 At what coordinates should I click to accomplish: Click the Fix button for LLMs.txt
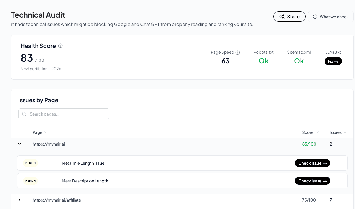333,61
